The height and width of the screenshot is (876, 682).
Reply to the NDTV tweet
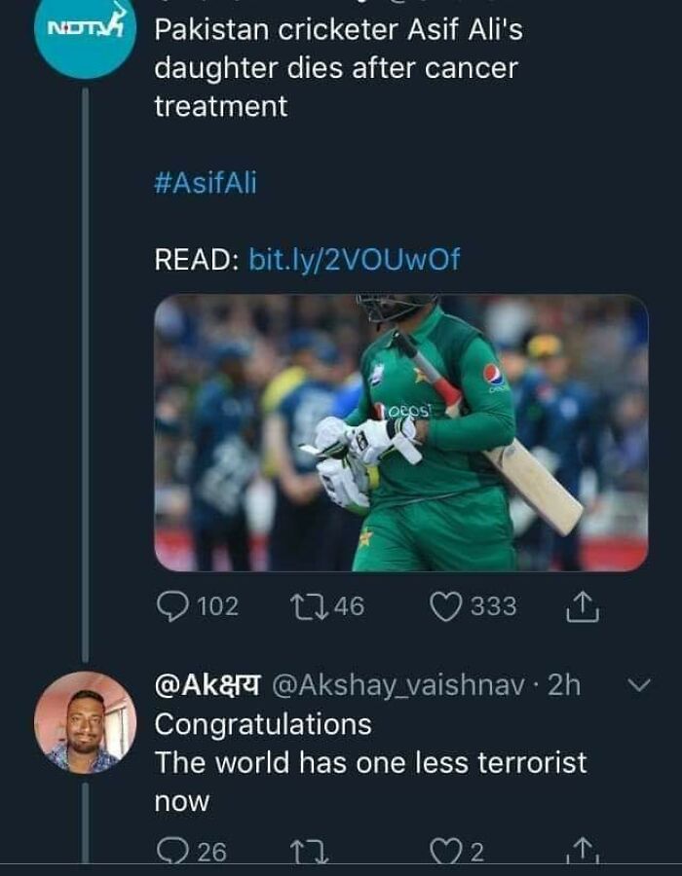click(x=172, y=606)
